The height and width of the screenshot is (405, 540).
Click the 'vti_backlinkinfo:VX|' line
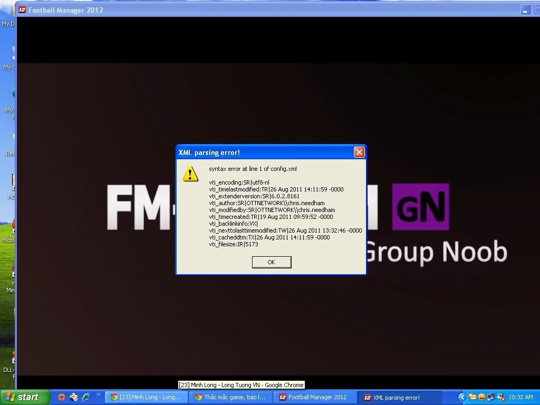pos(234,224)
